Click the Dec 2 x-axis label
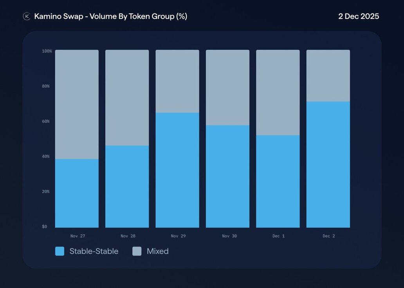404x288 pixels. click(x=329, y=236)
